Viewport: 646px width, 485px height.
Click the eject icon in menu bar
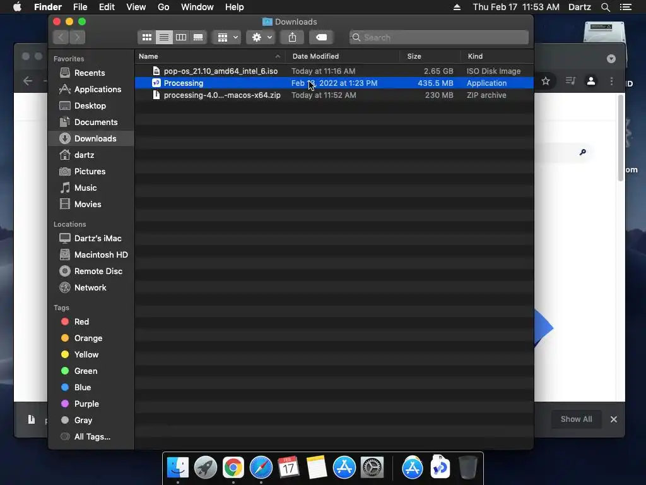(457, 7)
